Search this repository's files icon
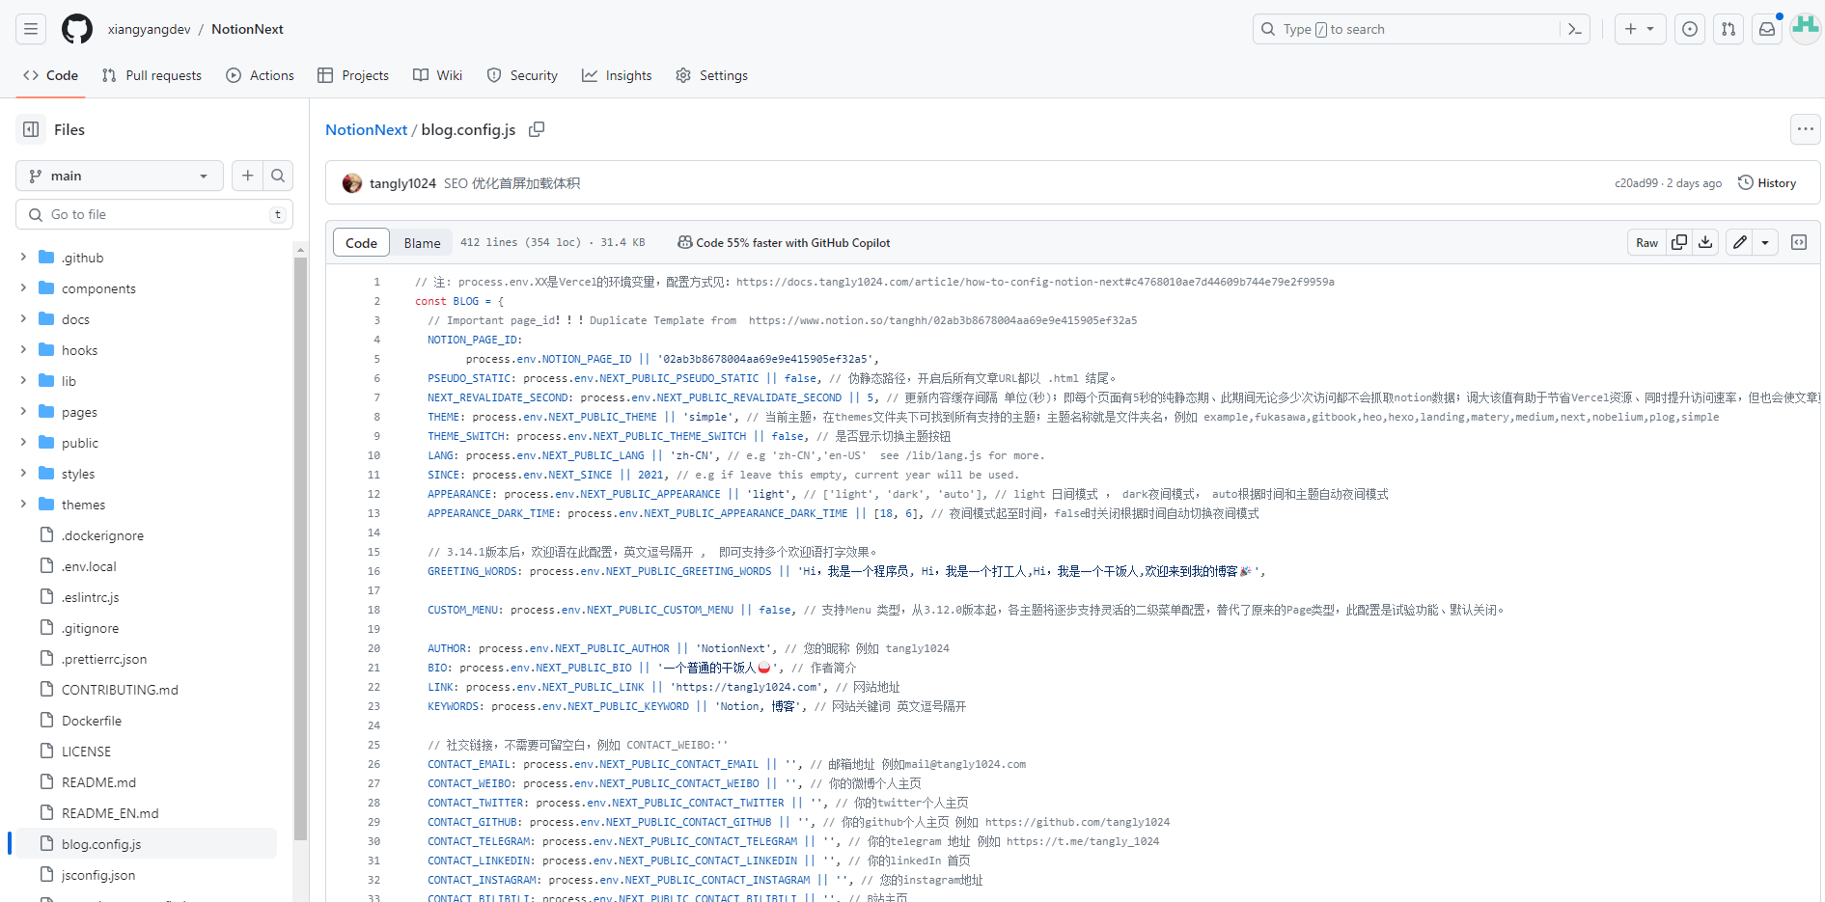Viewport: 1825px width, 902px height. (x=278, y=176)
